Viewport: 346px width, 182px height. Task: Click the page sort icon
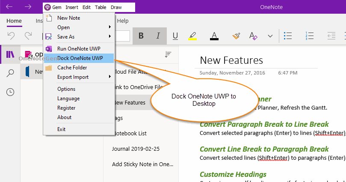pyautogui.click(x=168, y=54)
